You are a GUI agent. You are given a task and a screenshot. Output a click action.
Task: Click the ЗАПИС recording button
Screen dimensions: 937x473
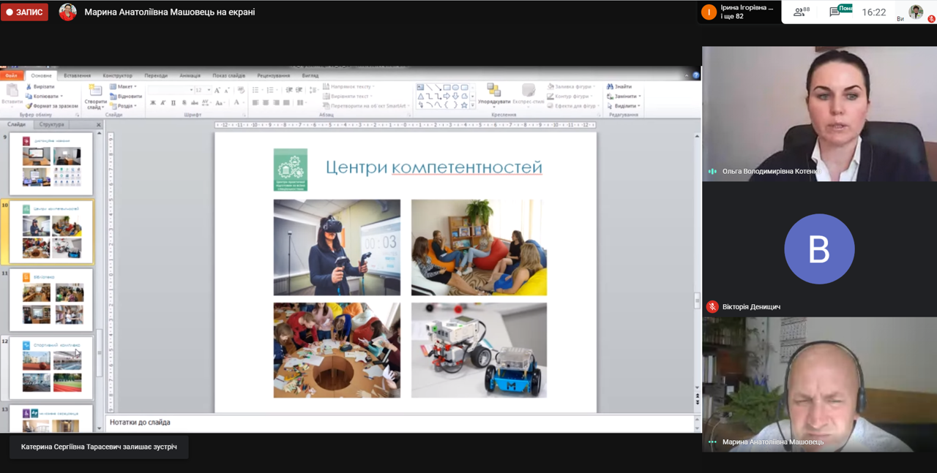tap(24, 12)
